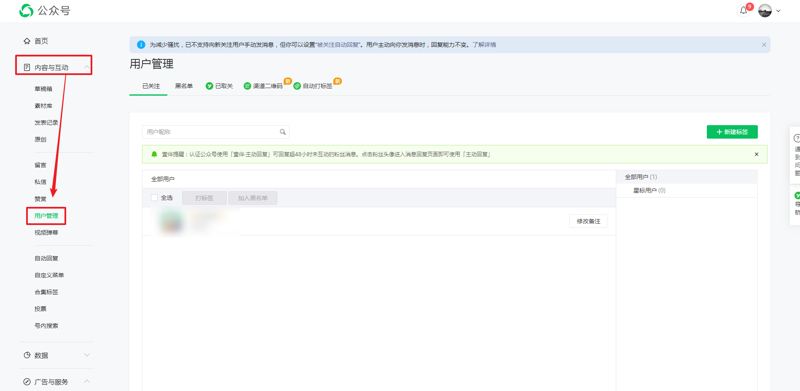The height and width of the screenshot is (391, 800).
Task: Open 视频弹幕 in the sidebar
Action: tap(46, 233)
